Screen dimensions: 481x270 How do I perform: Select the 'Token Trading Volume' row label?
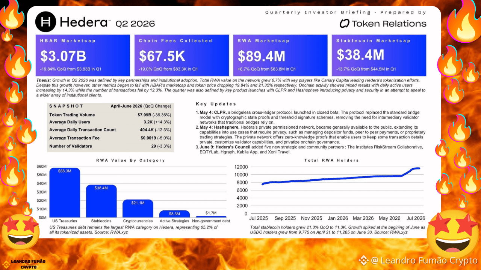click(x=72, y=115)
